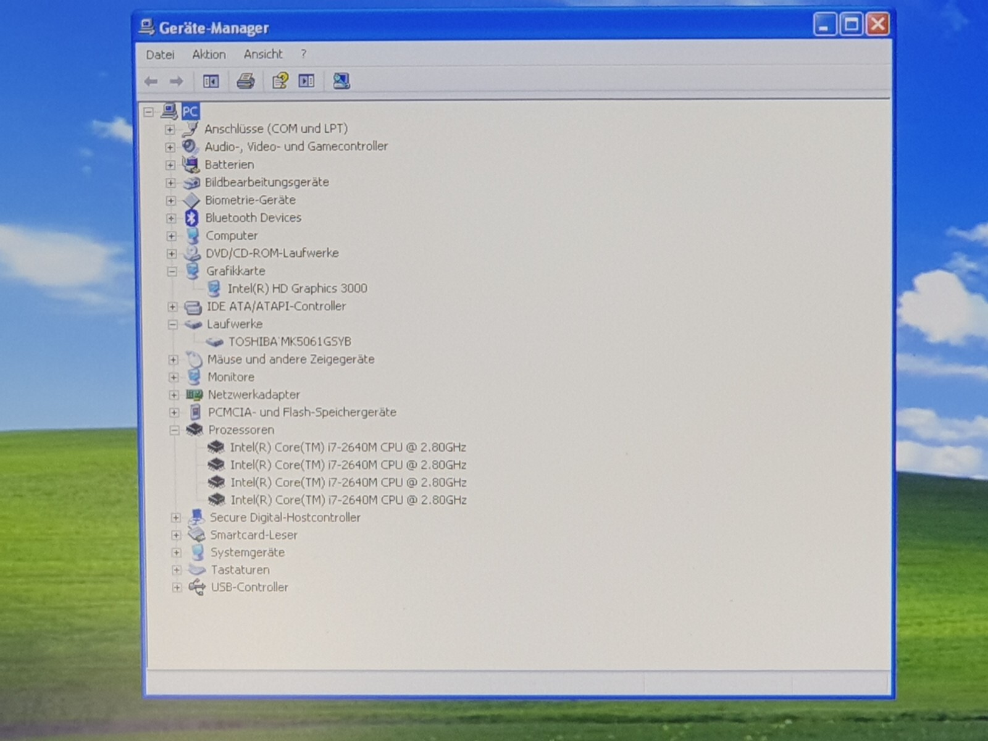Select the Computer category label

232,235
